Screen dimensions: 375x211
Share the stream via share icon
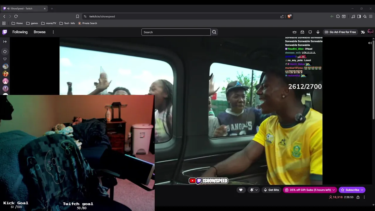pos(358,197)
